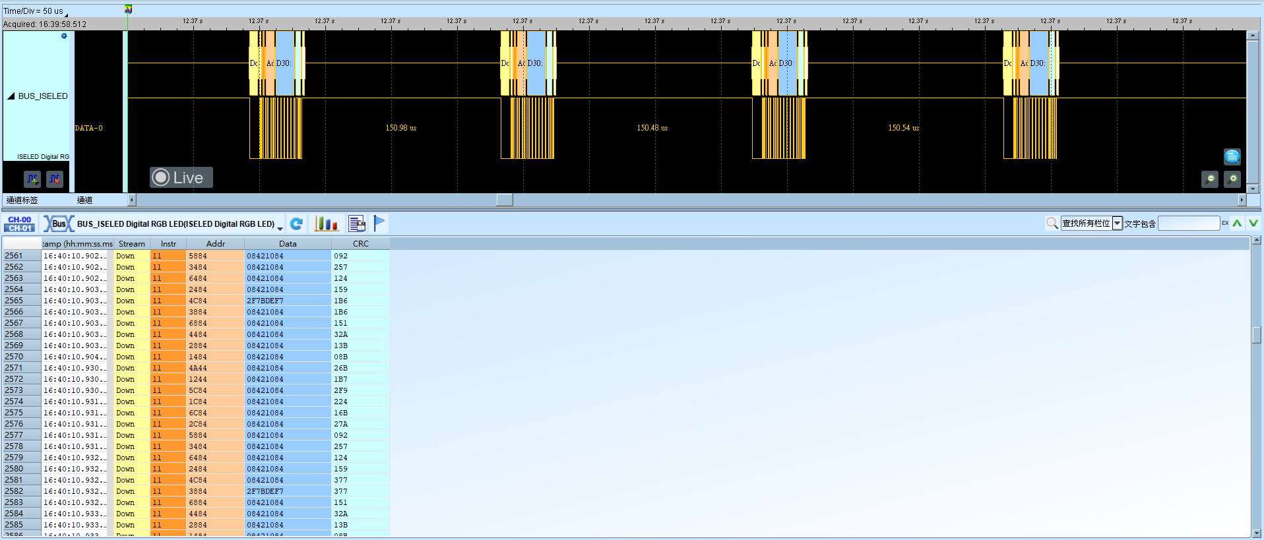1264x540 pixels.
Task: Click the magnifier search icon
Action: 1052,224
